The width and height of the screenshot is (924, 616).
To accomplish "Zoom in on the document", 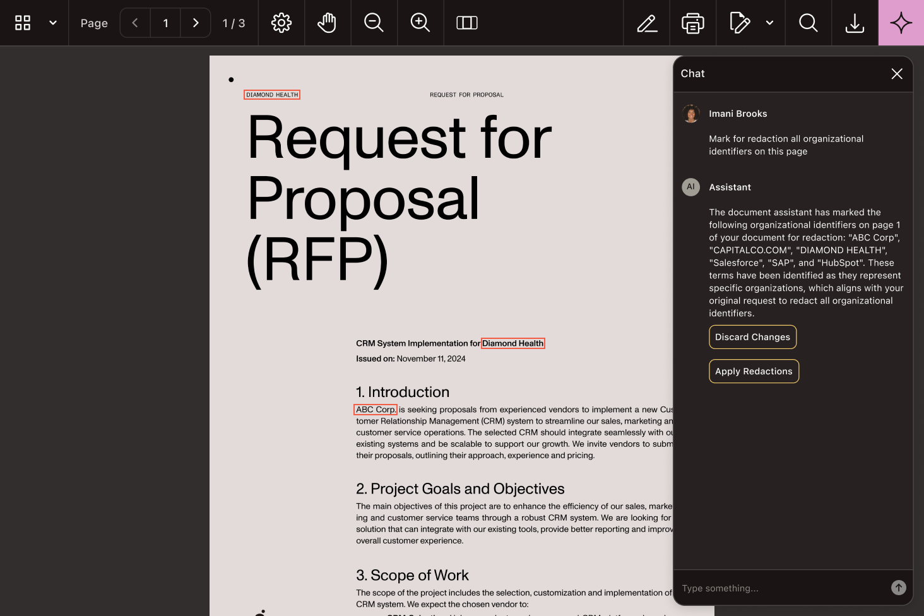I will (420, 23).
